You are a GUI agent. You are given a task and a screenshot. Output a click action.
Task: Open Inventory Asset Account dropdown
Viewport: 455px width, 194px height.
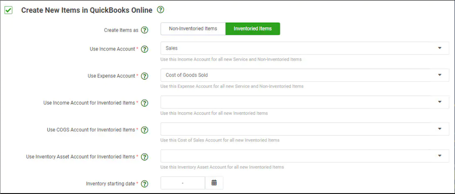[304, 156]
